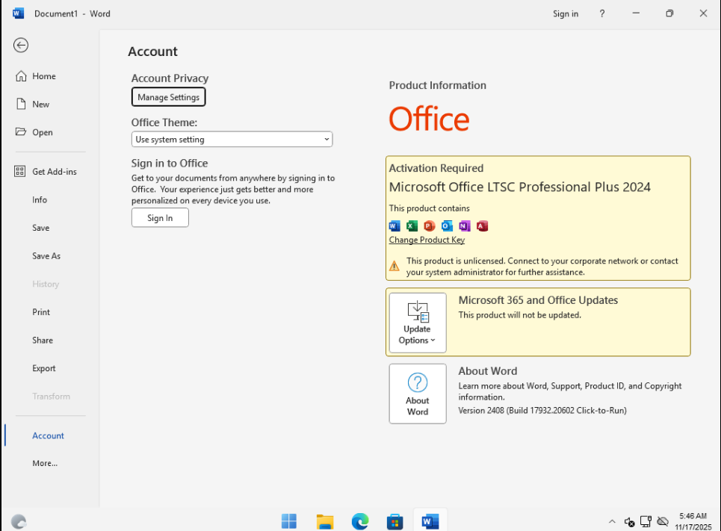Click the About Word question mark button
Screen dimensions: 721x531
417,394
